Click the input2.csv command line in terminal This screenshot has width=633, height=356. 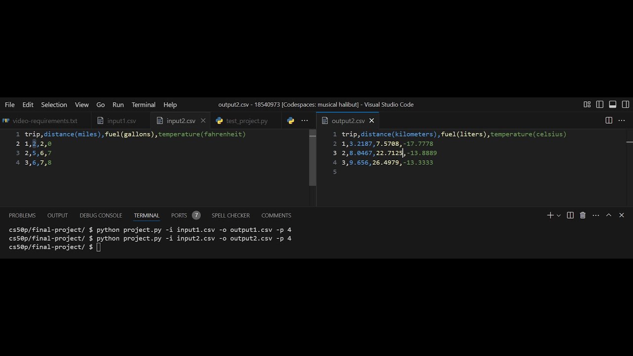pos(150,238)
